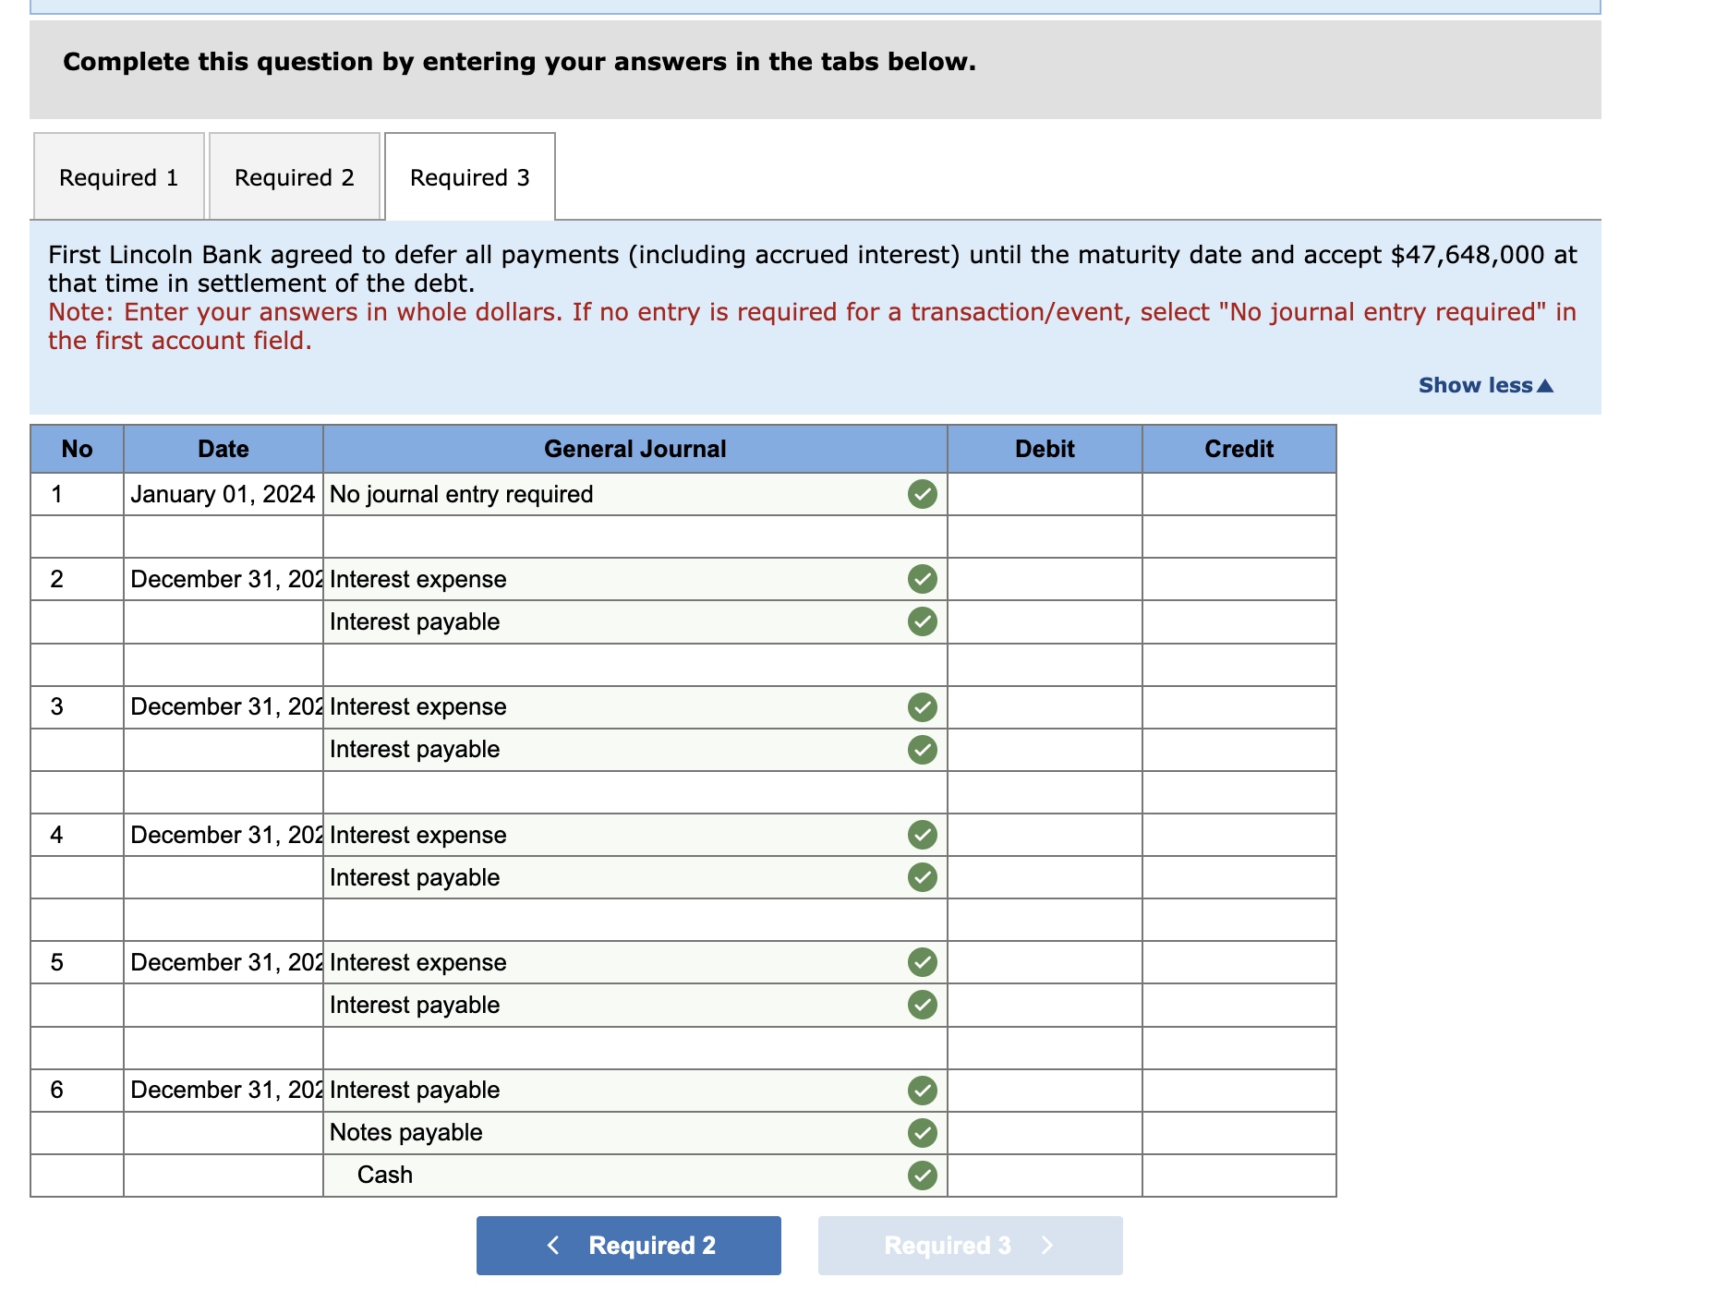The width and height of the screenshot is (1716, 1302).
Task: Click checkmark beside No journal entry required
Action: click(x=922, y=494)
